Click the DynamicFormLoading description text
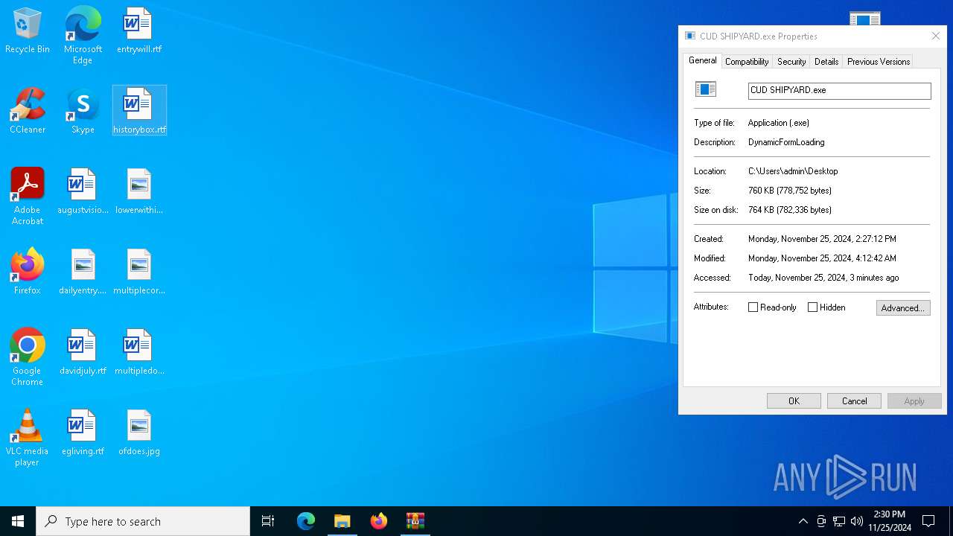 click(x=786, y=142)
